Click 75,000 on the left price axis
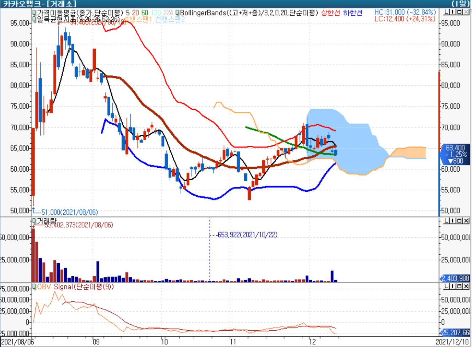The height and width of the screenshot is (347, 472). click(x=19, y=106)
